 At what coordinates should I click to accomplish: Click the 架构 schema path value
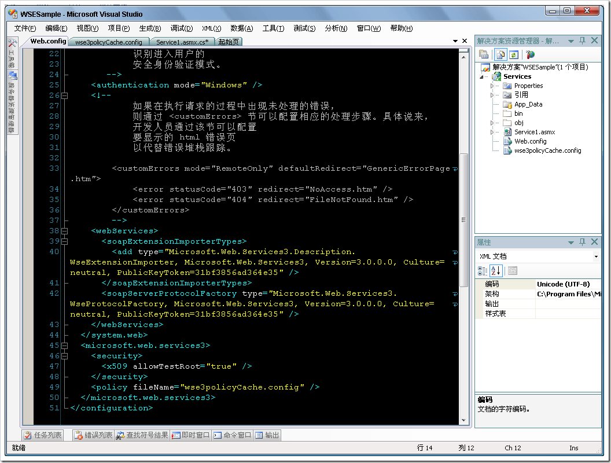tap(569, 294)
